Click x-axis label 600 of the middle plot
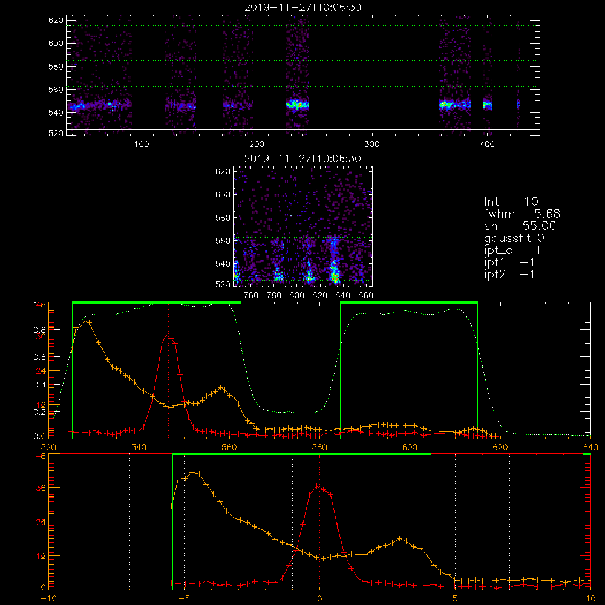 pyautogui.click(x=410, y=447)
